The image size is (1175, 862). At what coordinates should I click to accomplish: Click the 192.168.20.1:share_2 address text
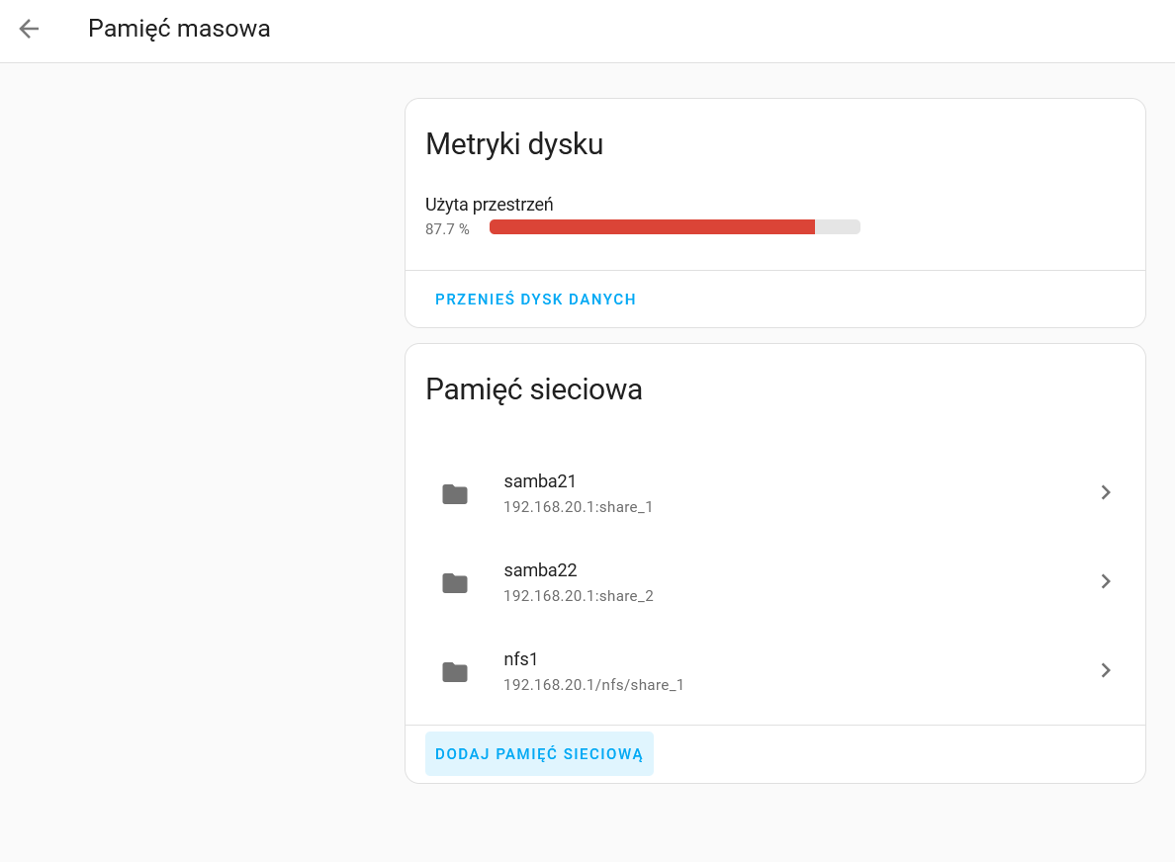point(579,596)
